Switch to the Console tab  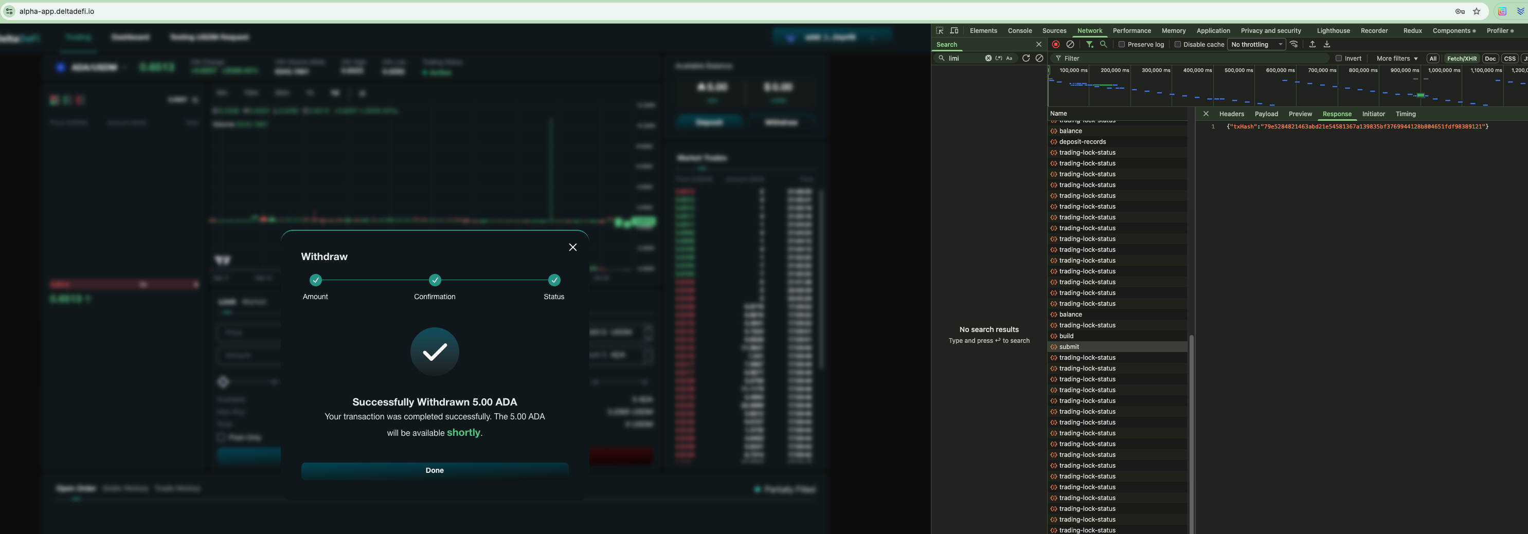click(1020, 31)
